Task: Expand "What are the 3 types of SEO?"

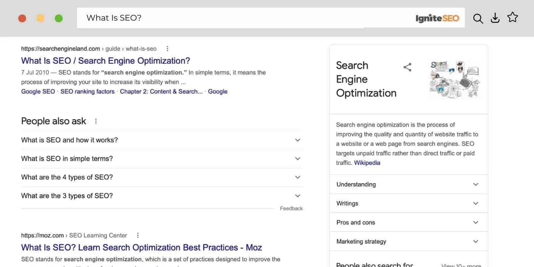Action: click(298, 196)
